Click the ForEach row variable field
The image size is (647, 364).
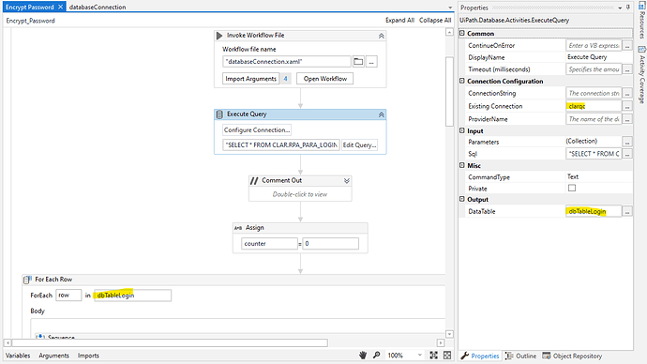(68, 296)
